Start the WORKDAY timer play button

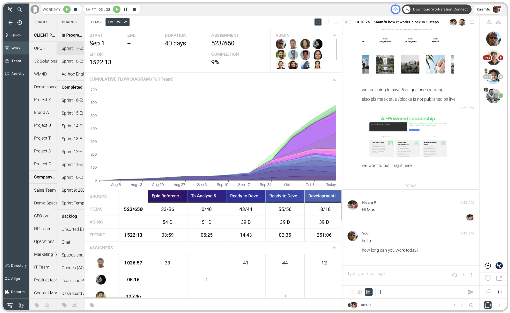67,9
